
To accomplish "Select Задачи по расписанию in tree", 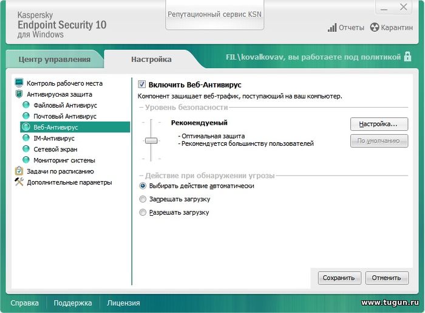I will click(x=60, y=171).
